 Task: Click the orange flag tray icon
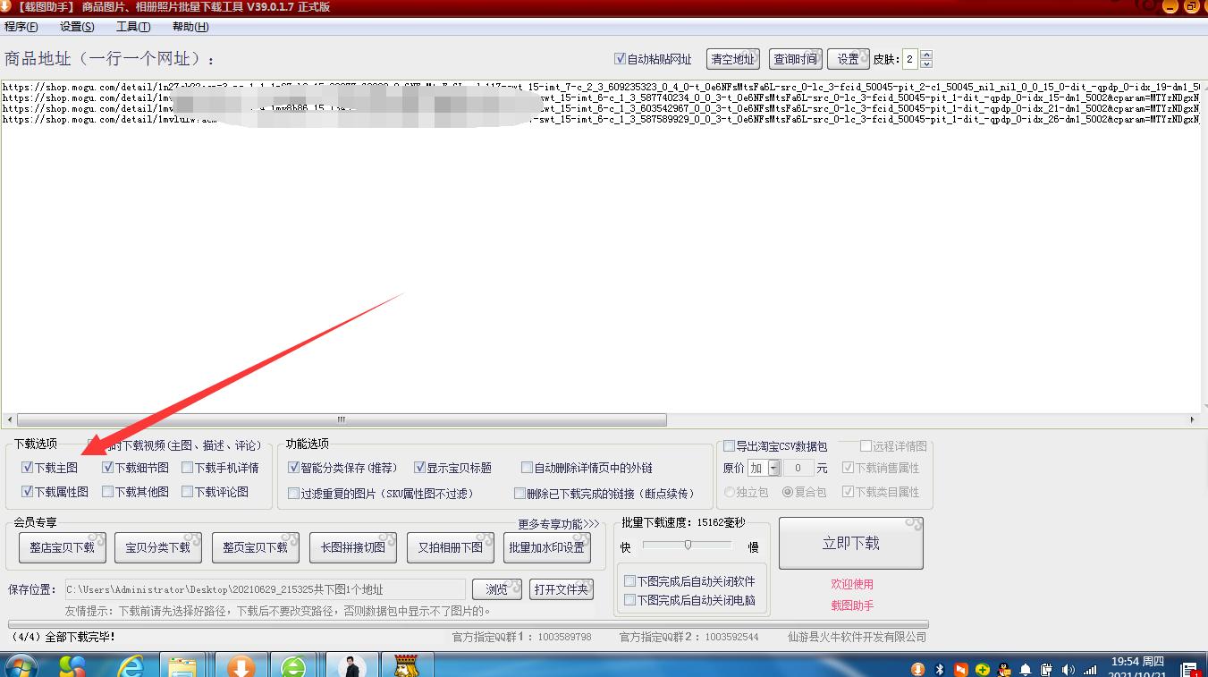tap(961, 669)
